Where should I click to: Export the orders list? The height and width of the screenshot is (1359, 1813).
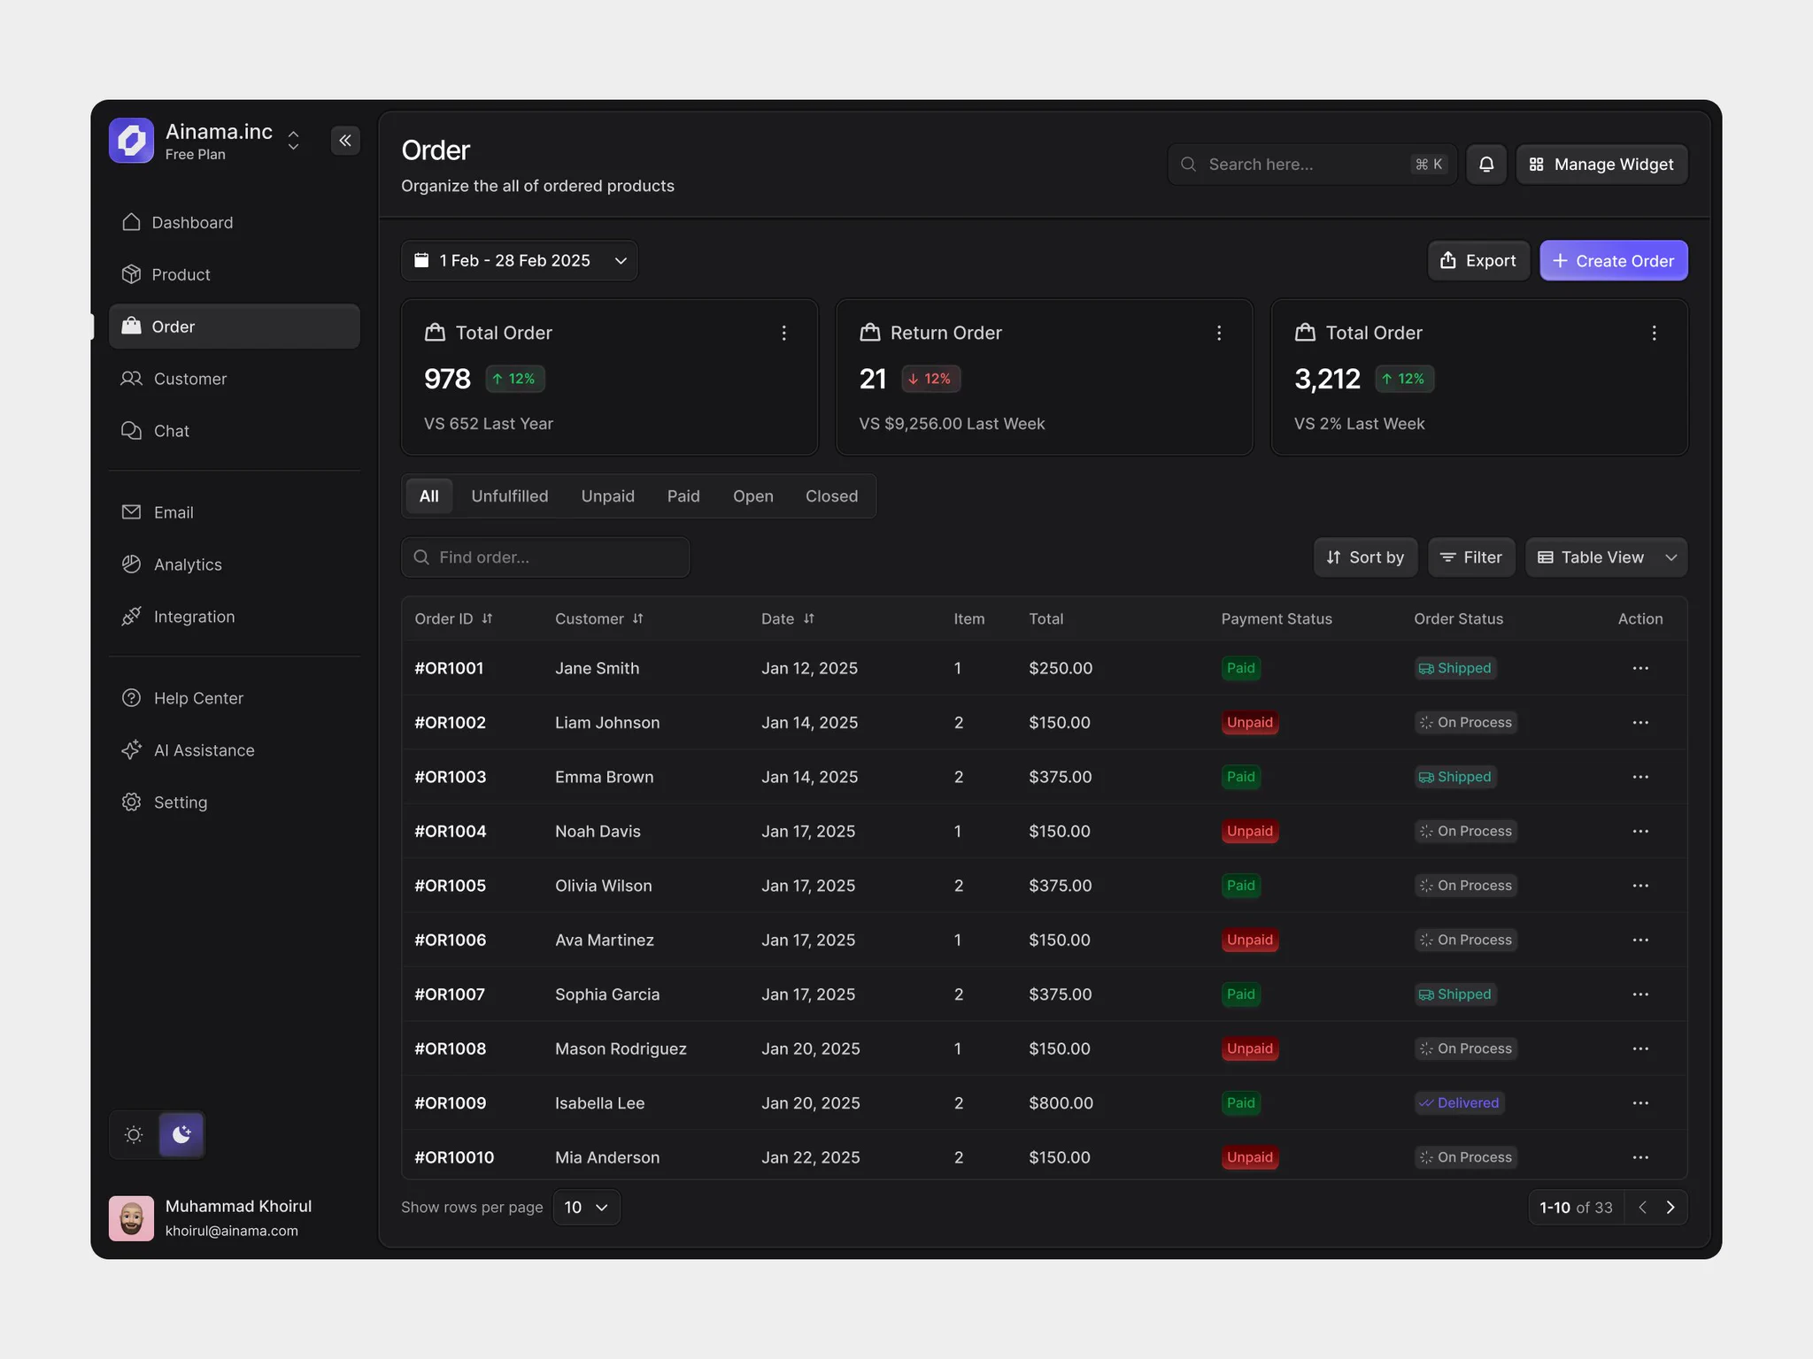point(1478,261)
